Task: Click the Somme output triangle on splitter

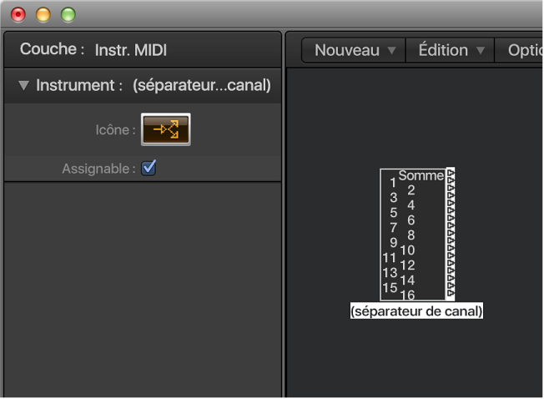Action: [451, 174]
